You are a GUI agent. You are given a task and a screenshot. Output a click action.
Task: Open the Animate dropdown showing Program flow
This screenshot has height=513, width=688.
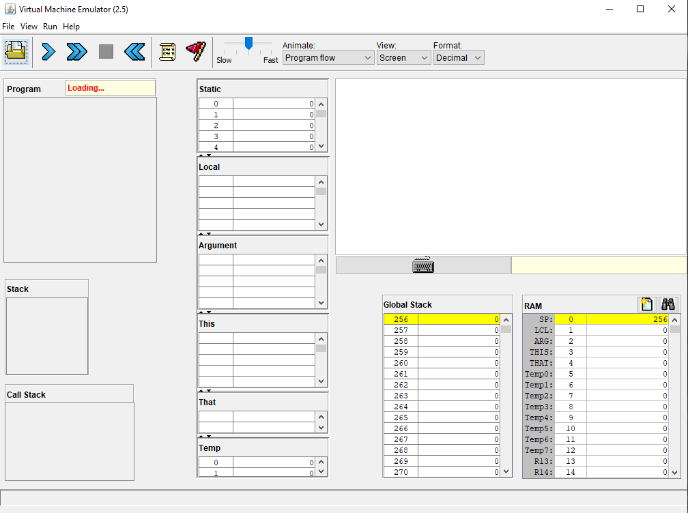pyautogui.click(x=328, y=58)
